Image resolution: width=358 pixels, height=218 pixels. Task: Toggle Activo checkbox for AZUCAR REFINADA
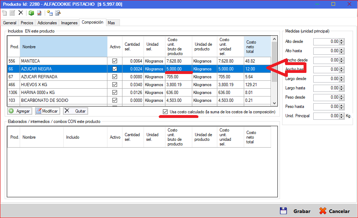pyautogui.click(x=115, y=77)
